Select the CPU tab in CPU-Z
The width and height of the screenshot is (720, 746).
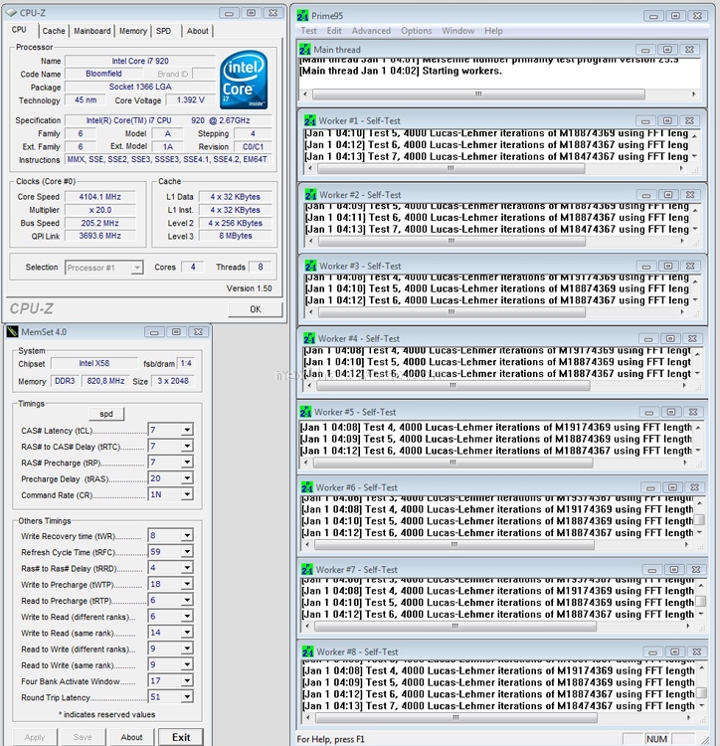click(x=19, y=30)
